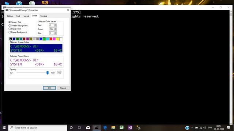This screenshot has width=234, height=131.
Task: Switch to the Terminal tab
Action: (x=44, y=16)
